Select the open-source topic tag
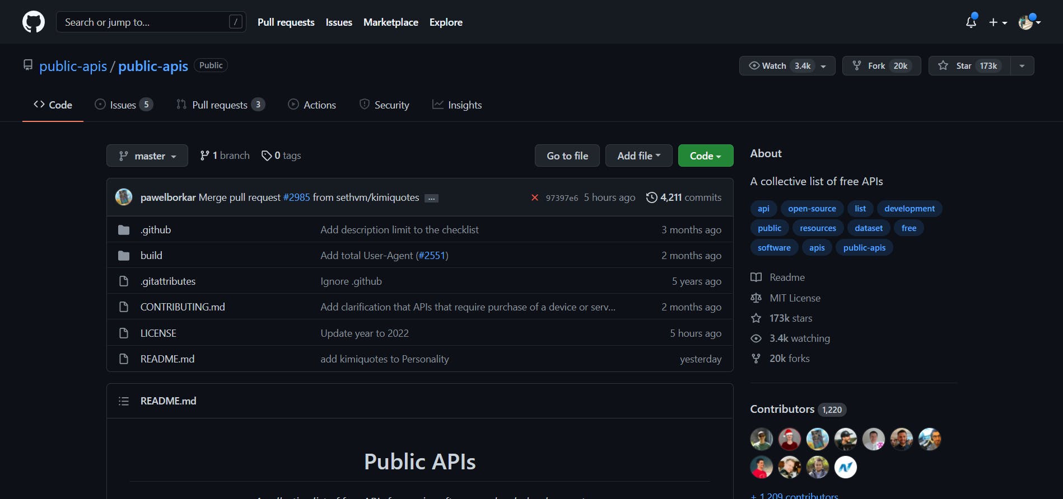 (812, 209)
